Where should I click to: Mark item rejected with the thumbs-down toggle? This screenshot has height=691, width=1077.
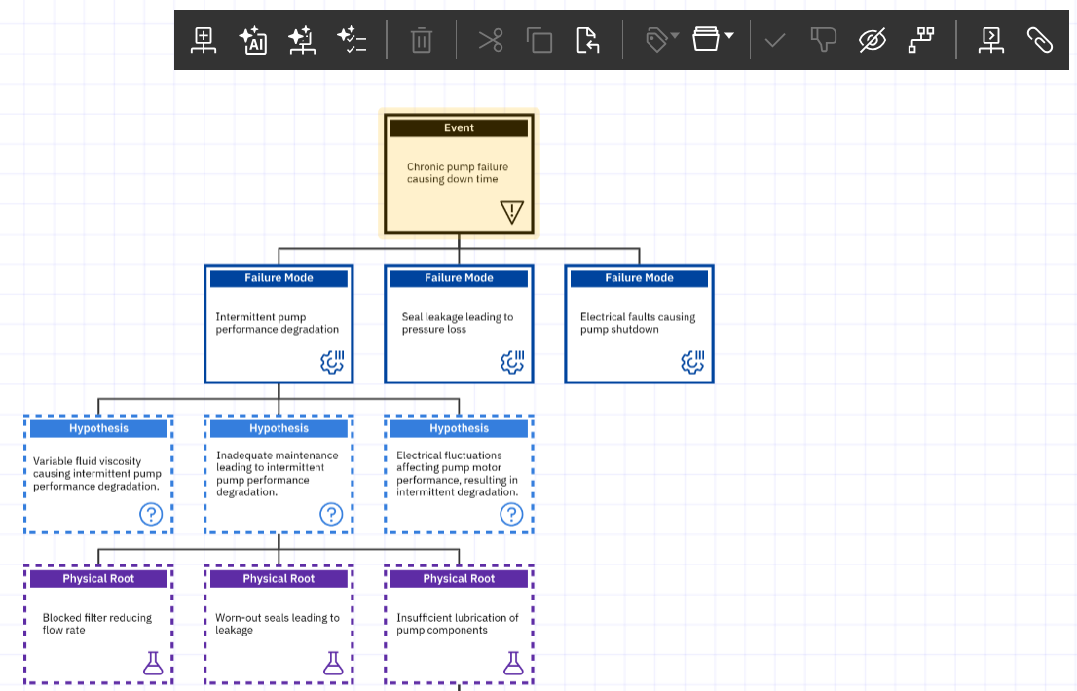point(823,40)
